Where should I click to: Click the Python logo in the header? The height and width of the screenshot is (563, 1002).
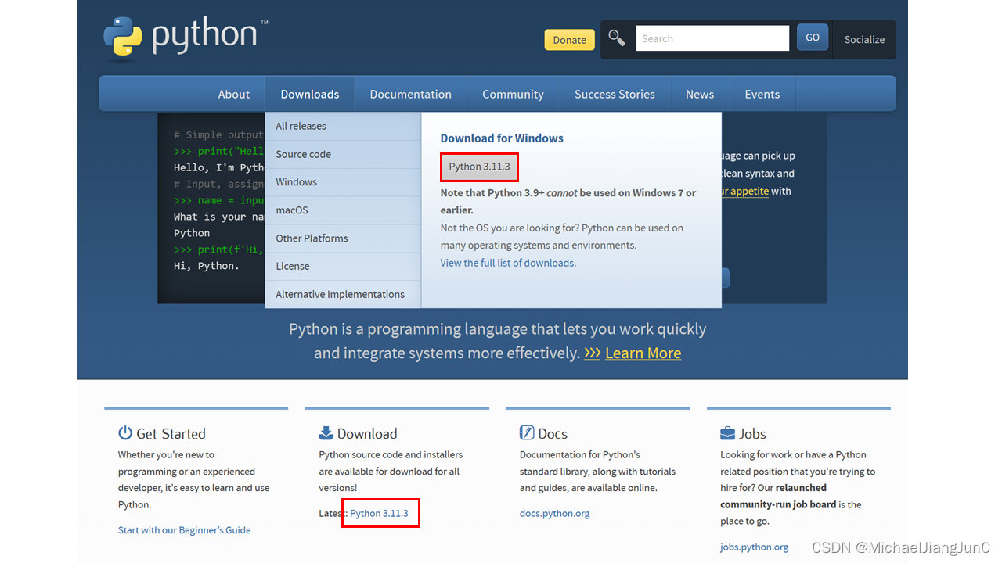186,38
